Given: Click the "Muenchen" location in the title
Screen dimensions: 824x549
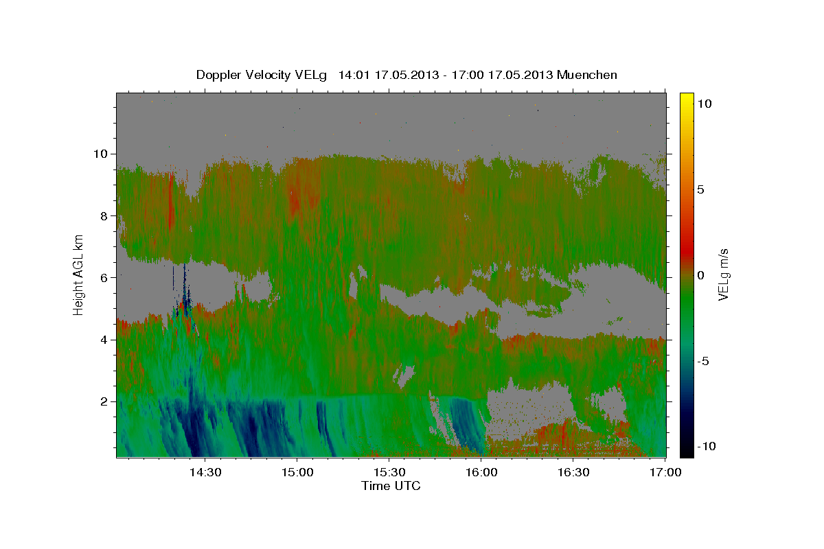Looking at the screenshot, I should tap(588, 75).
